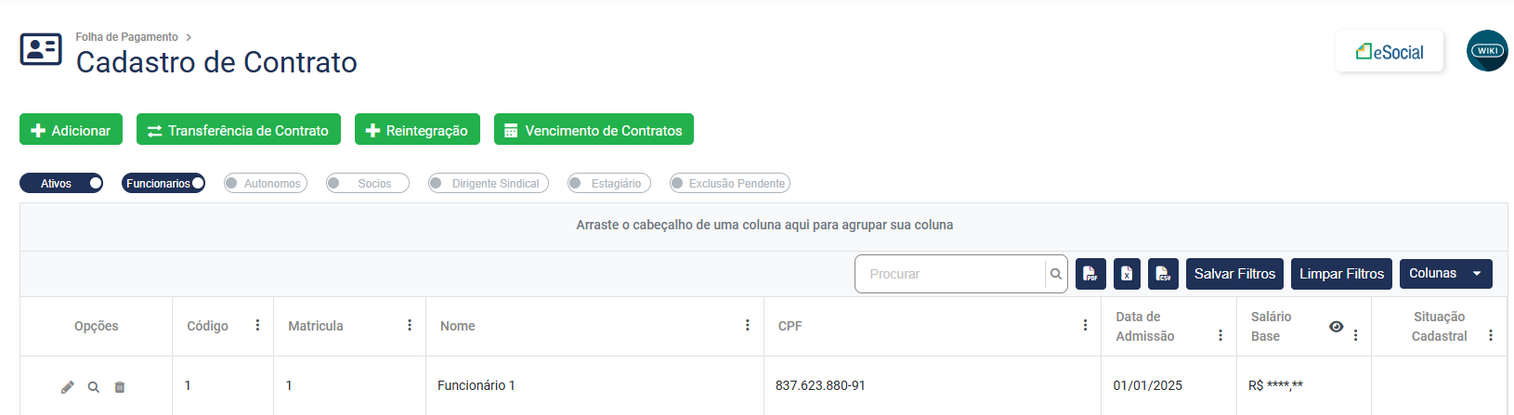The width and height of the screenshot is (1514, 415).
Task: Focus the Procurar search field
Action: [x=951, y=274]
